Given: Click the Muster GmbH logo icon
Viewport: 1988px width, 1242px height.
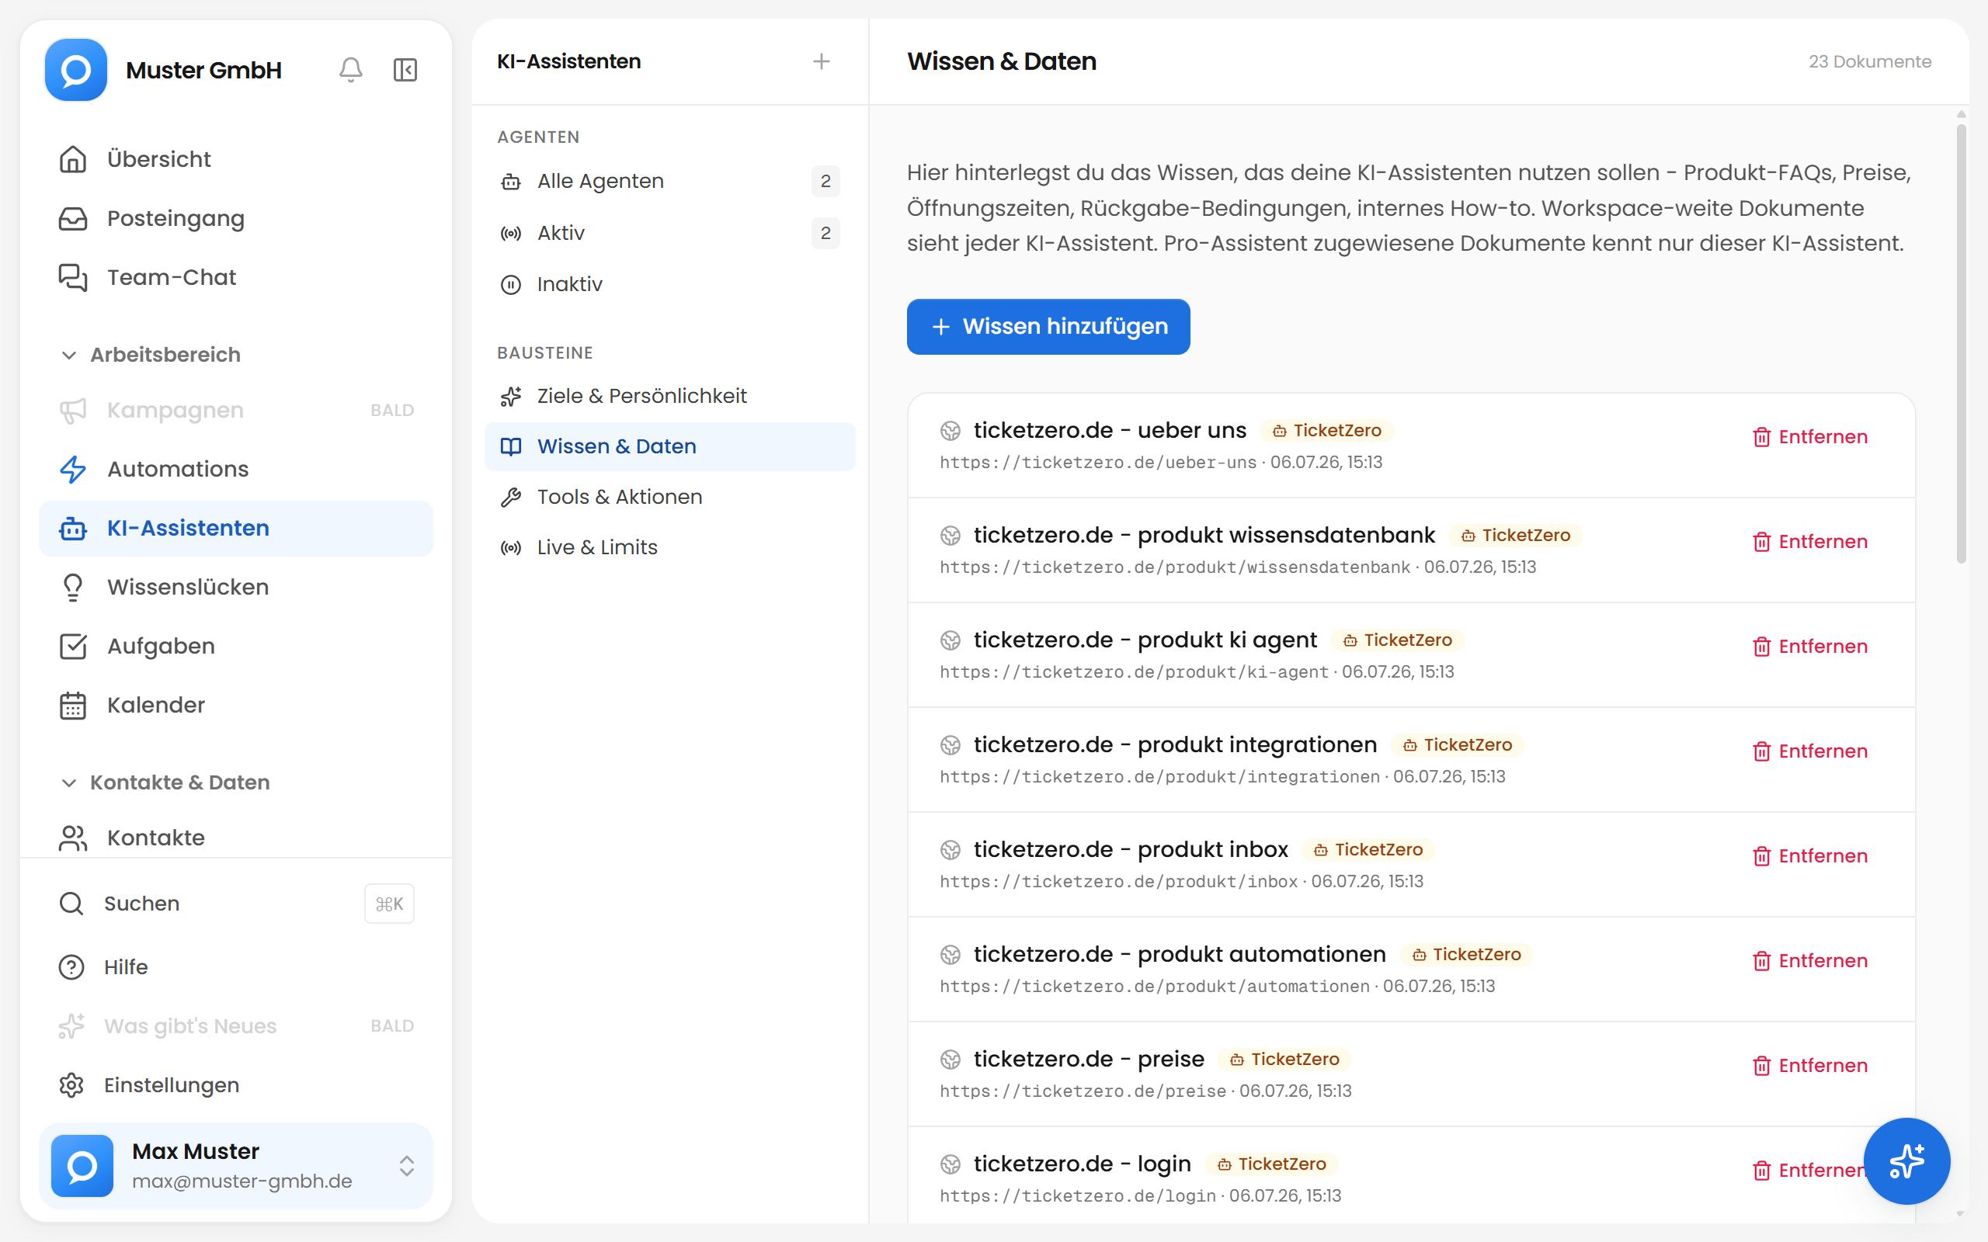Looking at the screenshot, I should click(x=75, y=70).
